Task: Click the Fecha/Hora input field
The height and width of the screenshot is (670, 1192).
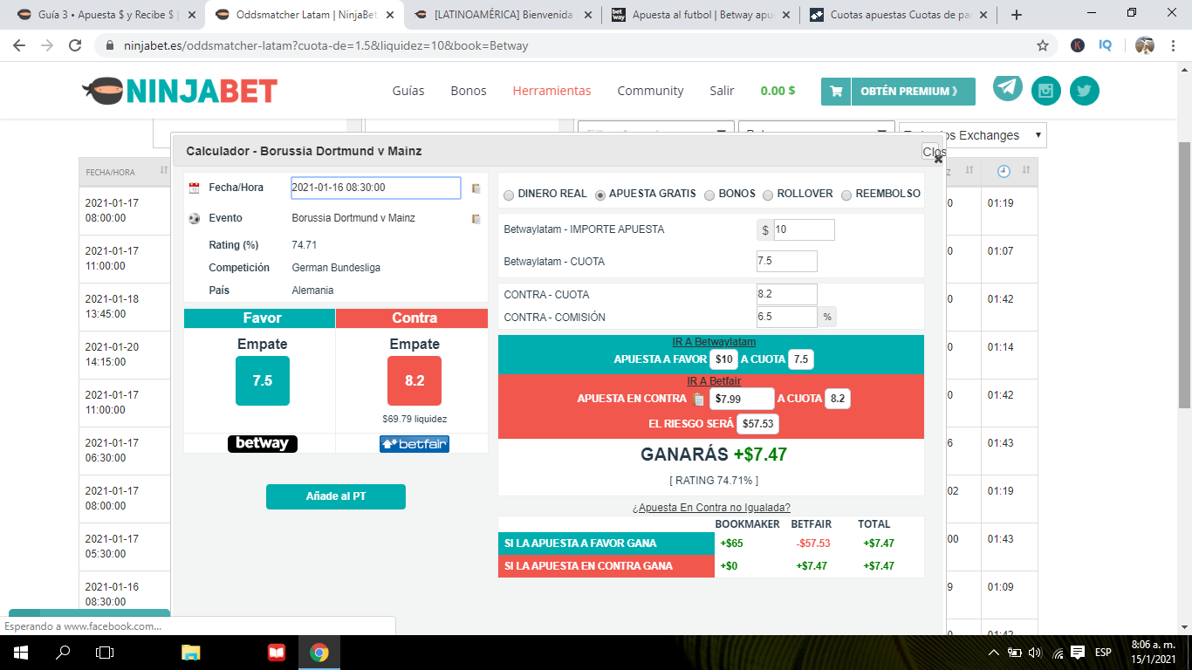Action: click(375, 188)
